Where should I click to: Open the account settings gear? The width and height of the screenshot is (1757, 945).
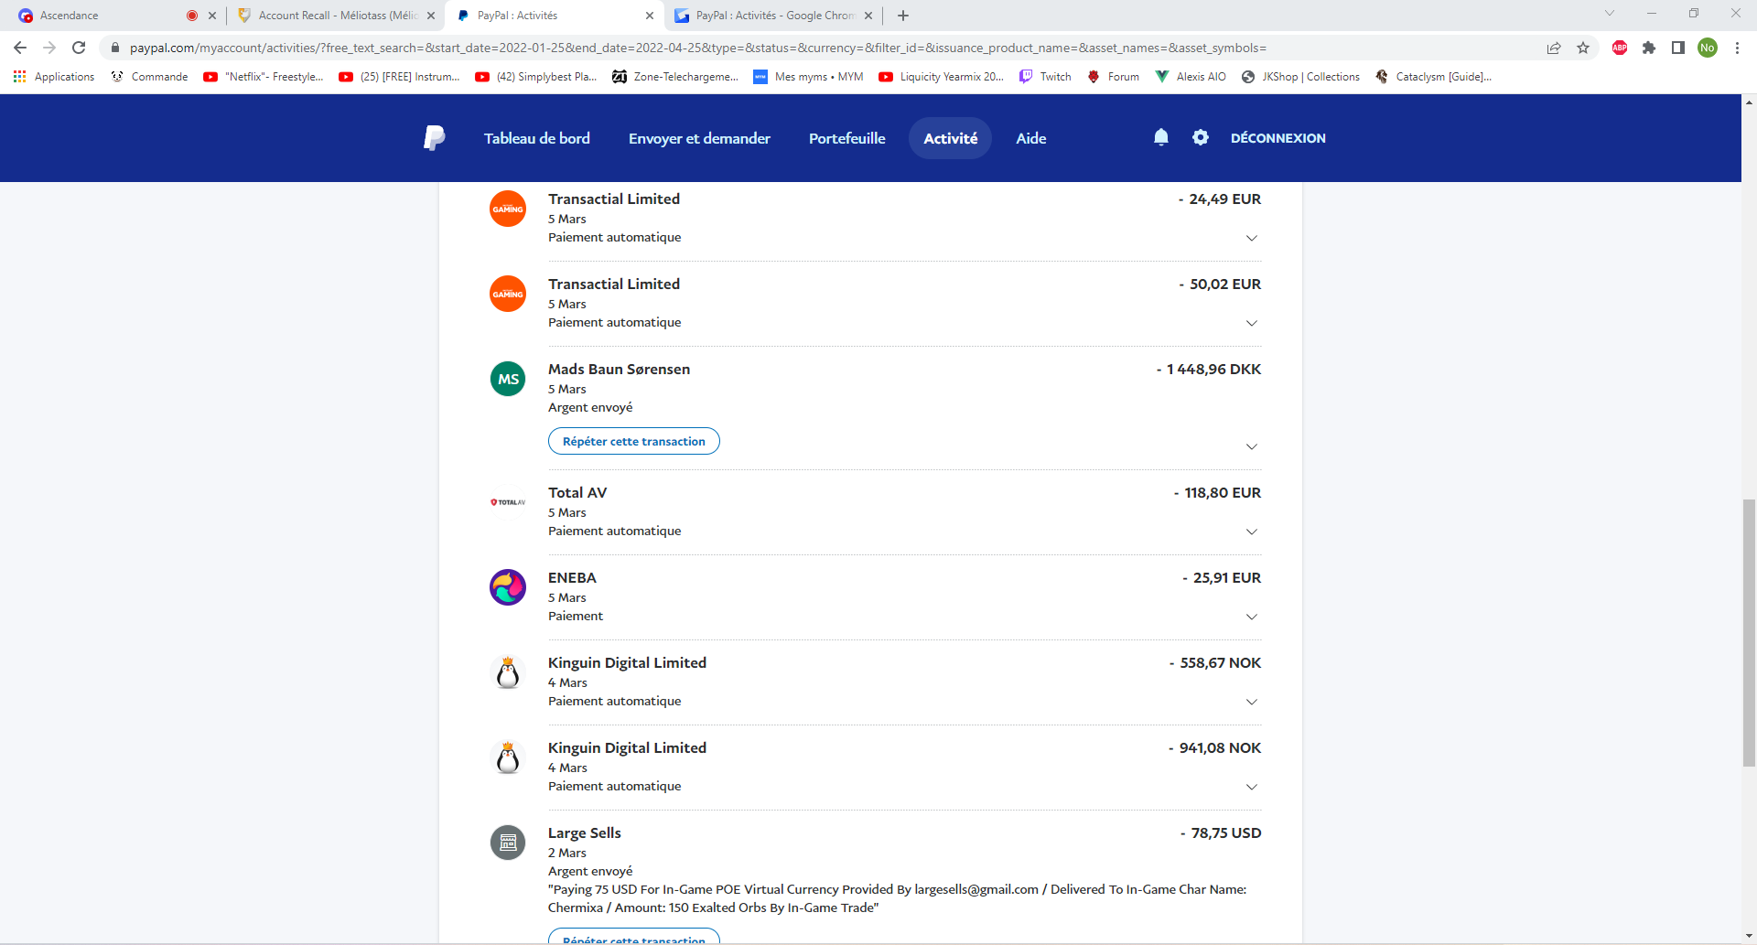pyautogui.click(x=1201, y=137)
